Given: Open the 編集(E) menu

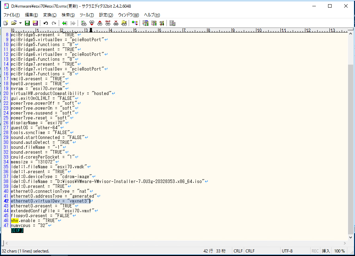Looking at the screenshot, I should pos(31,15).
